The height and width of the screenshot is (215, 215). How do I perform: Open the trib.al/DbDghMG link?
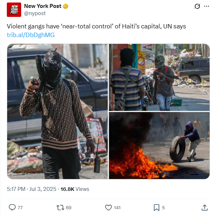click(x=31, y=35)
